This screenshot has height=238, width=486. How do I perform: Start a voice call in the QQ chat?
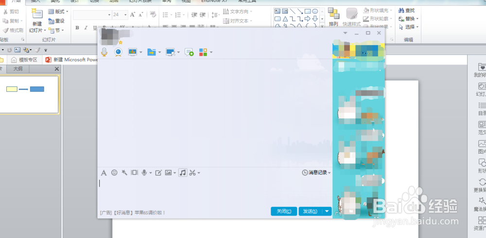pos(104,52)
